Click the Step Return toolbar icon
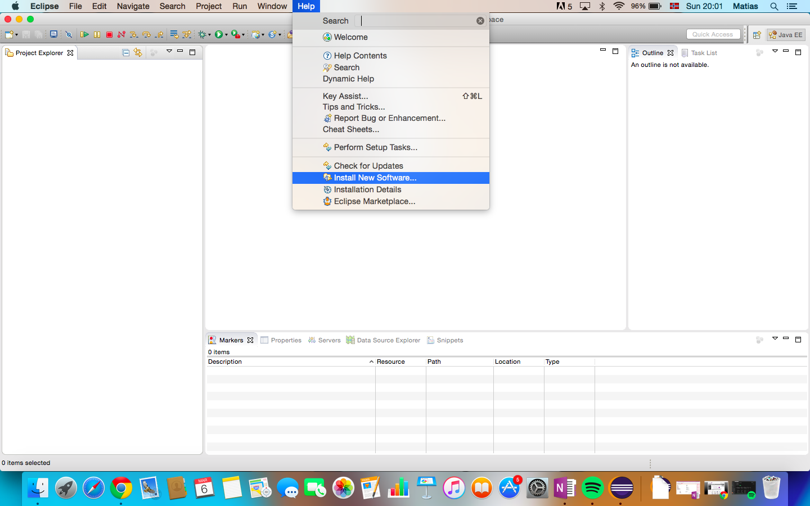This screenshot has height=506, width=810. pyautogui.click(x=159, y=35)
